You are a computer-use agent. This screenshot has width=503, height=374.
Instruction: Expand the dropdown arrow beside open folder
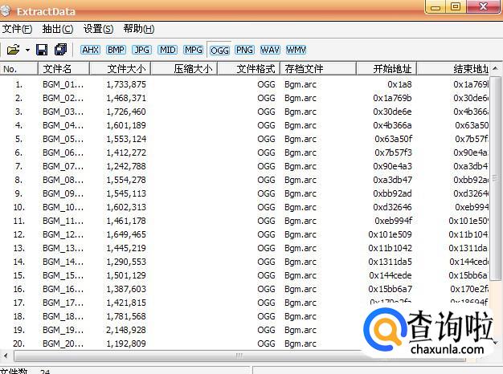27,50
